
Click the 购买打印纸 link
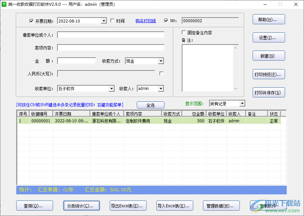146,21
